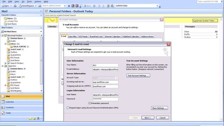Collapse the Personal Folders tree node
Screen dimensions: 224x126
[x=2, y=36]
